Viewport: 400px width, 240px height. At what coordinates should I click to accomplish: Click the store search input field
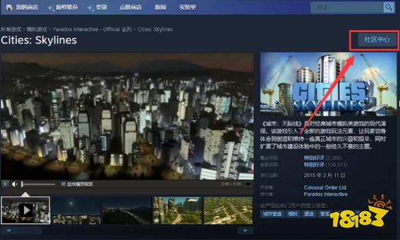(347, 7)
